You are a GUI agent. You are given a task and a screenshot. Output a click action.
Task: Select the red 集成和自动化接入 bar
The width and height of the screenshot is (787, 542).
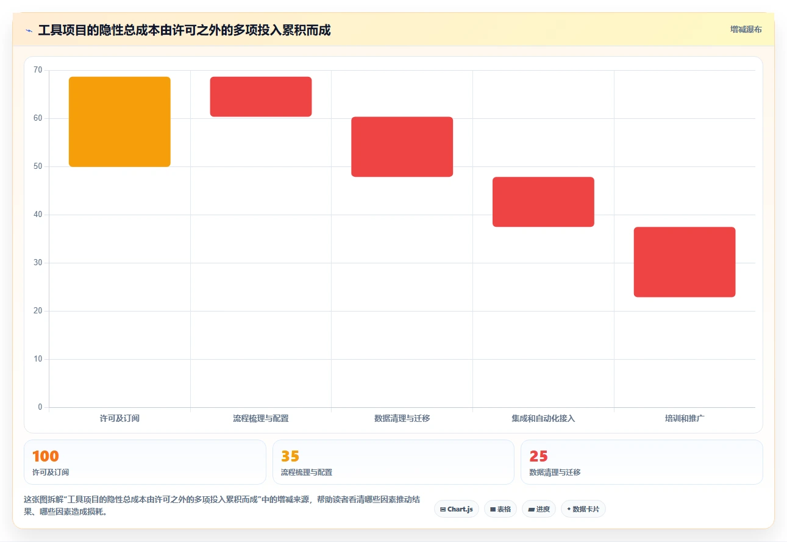[x=543, y=202]
